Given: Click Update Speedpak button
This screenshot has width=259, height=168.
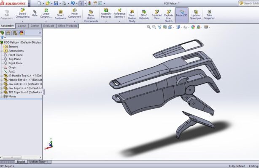Looking at the screenshot, I should (x=195, y=14).
